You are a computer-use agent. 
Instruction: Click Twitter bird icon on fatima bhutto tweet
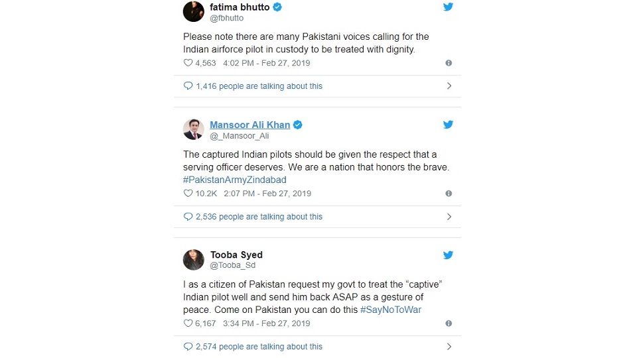tap(448, 7)
